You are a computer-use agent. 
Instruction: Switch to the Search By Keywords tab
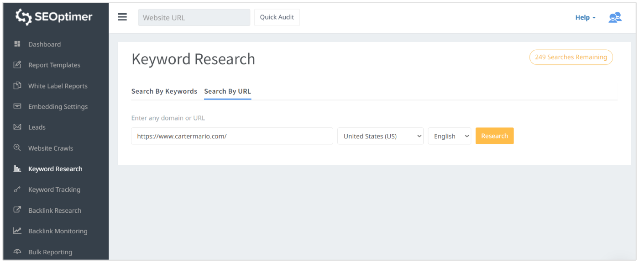coord(164,91)
